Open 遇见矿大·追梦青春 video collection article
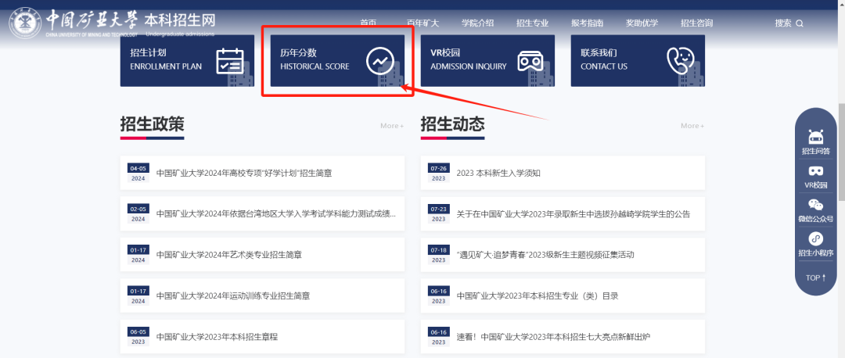The height and width of the screenshot is (358, 845). (x=545, y=255)
